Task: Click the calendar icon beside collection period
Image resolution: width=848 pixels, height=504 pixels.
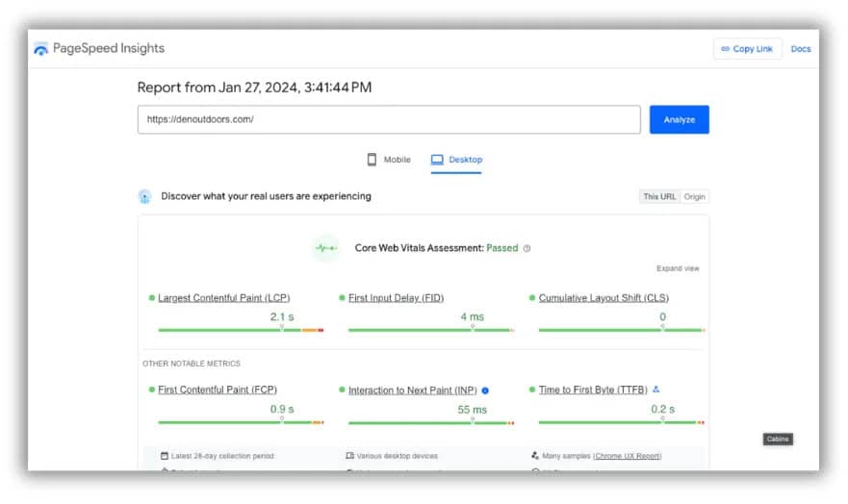Action: point(165,456)
